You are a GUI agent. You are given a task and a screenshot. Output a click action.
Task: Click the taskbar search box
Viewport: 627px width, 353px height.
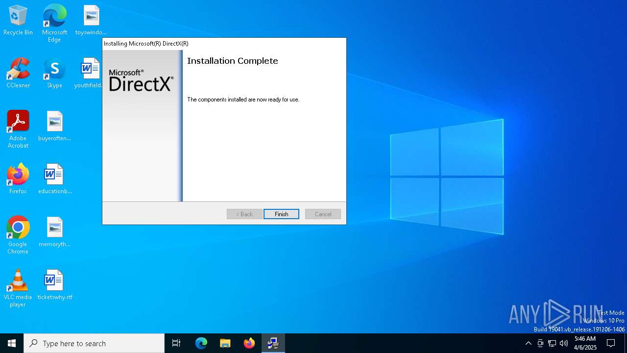click(94, 343)
